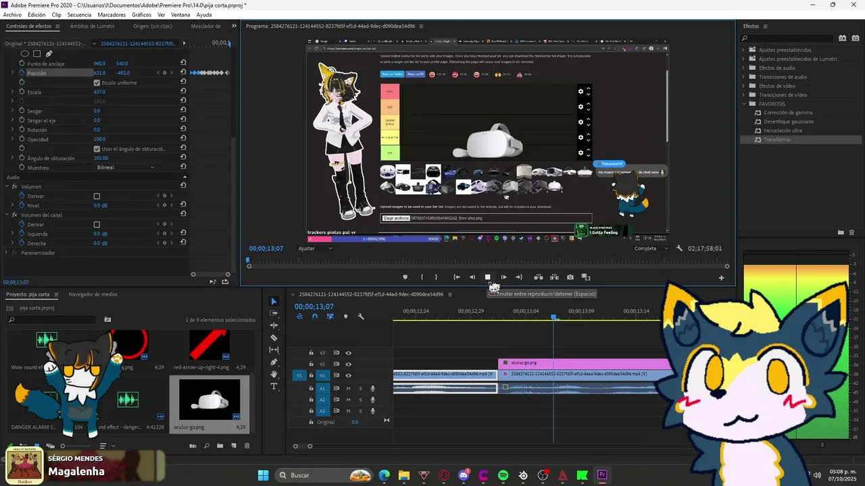Open Gráficos menu
The height and width of the screenshot is (486, 865).
click(142, 14)
